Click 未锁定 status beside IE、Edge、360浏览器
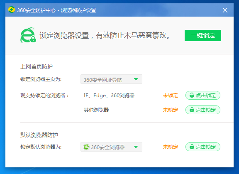 click(171, 96)
